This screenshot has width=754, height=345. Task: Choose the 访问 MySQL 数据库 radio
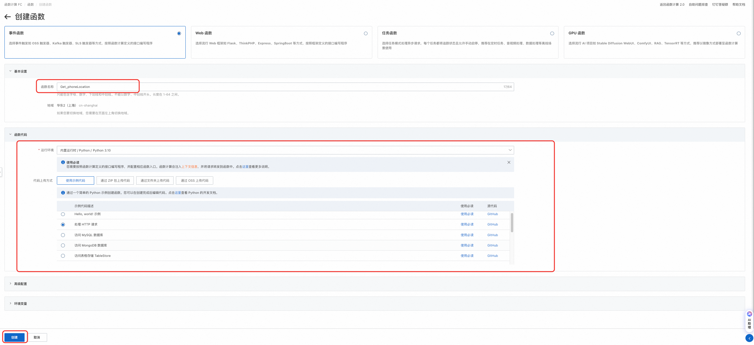tap(63, 235)
